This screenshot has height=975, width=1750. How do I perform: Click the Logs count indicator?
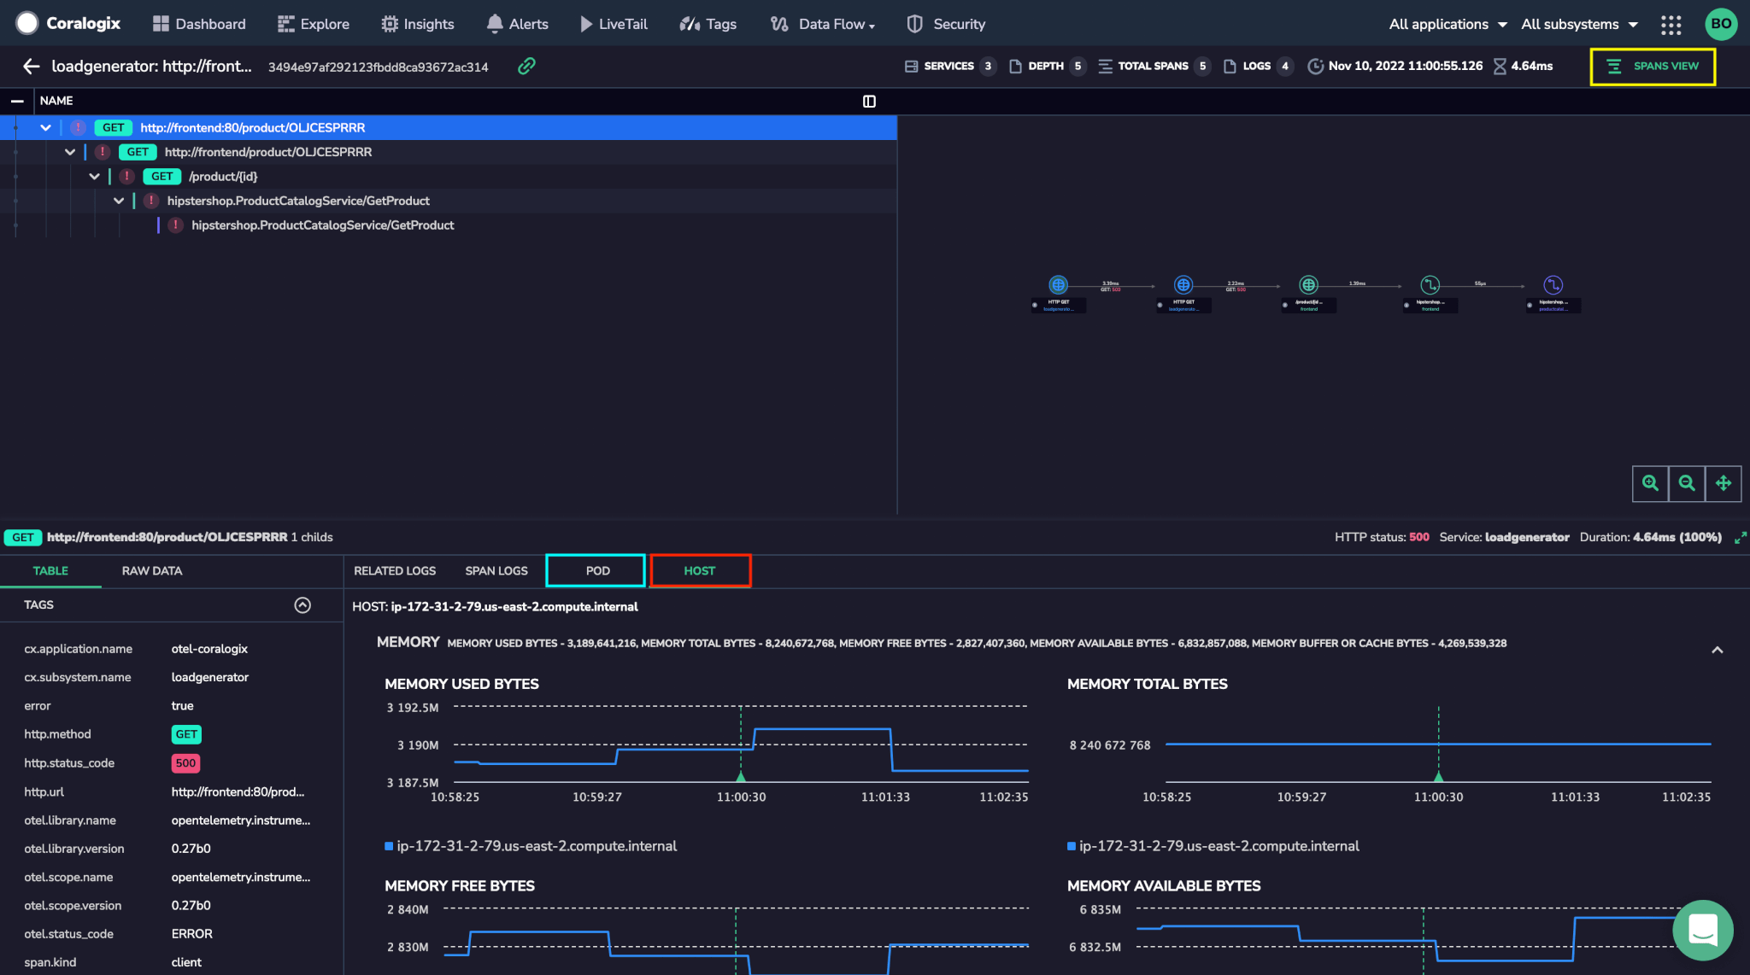(1259, 66)
